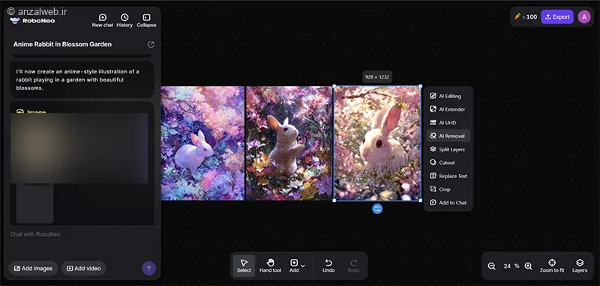600x286 pixels.
Task: Click the Export button
Action: tap(557, 16)
